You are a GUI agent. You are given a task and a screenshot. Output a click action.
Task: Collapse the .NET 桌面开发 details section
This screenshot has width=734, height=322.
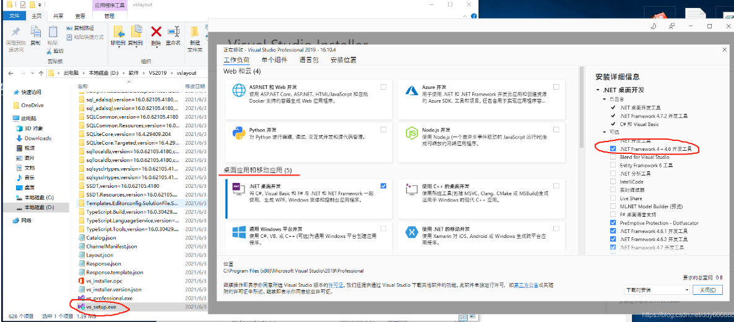coord(598,90)
